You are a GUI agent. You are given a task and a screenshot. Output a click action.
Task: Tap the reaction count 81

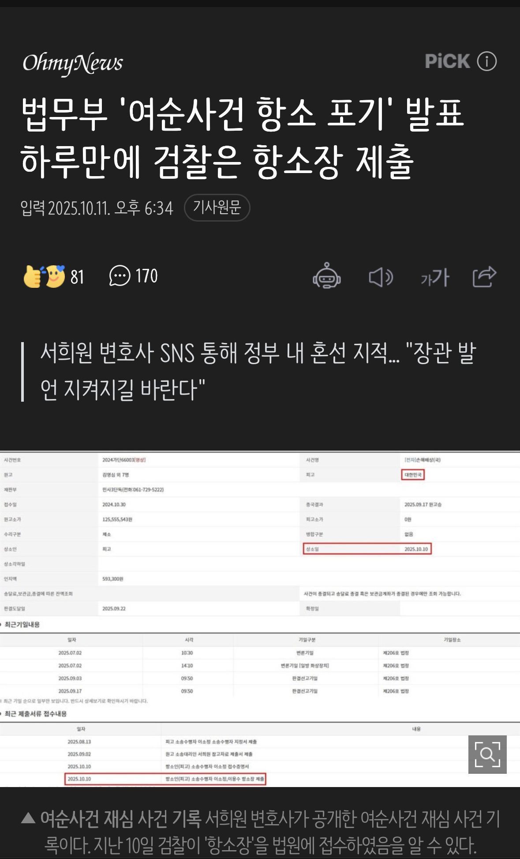(x=77, y=277)
